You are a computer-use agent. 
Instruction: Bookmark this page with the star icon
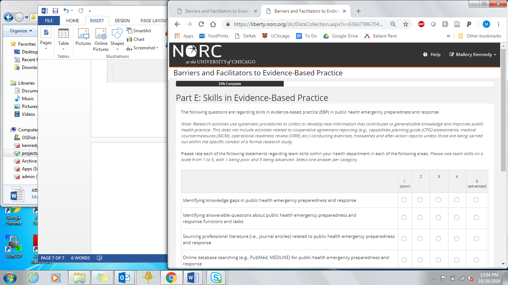click(x=406, y=24)
